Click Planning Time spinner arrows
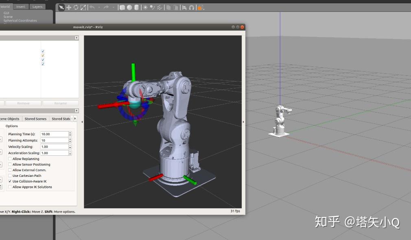The image size is (411, 240). pyautogui.click(x=70, y=134)
